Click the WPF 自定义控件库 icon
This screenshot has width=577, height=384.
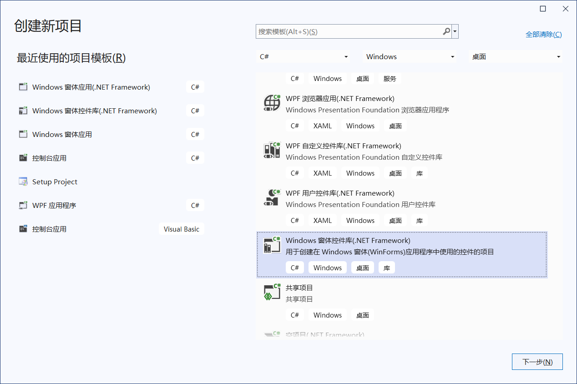click(272, 150)
